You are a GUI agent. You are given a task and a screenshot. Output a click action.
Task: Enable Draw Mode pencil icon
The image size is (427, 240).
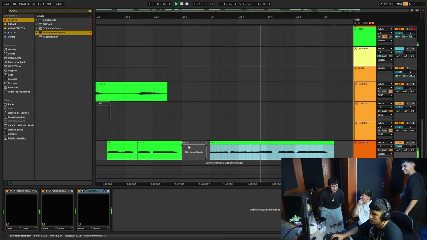point(381,4)
